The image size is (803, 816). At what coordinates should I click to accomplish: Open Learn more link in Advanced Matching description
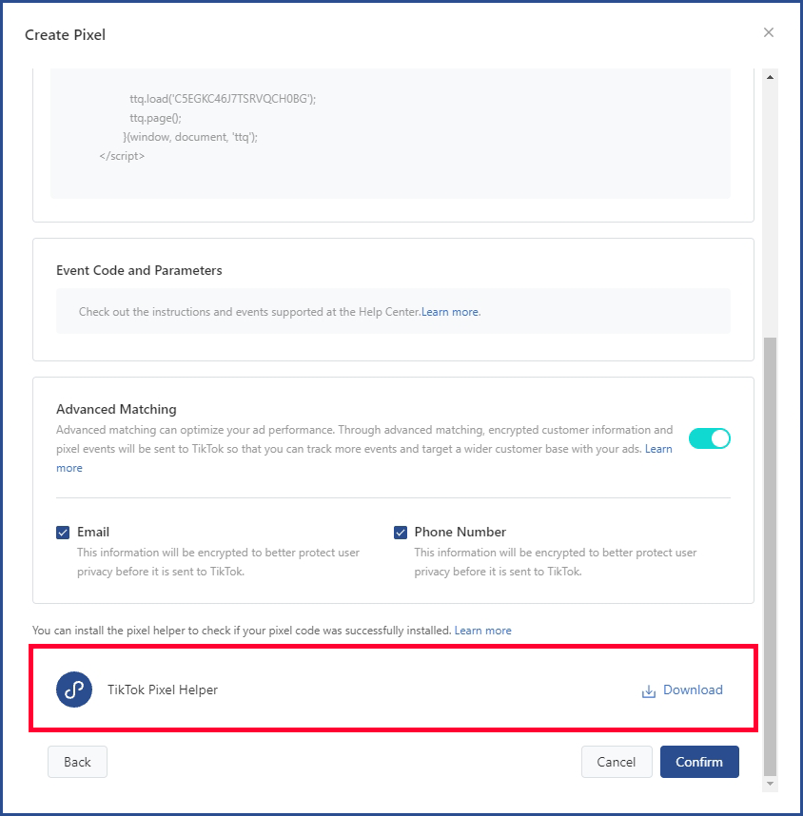coord(658,449)
